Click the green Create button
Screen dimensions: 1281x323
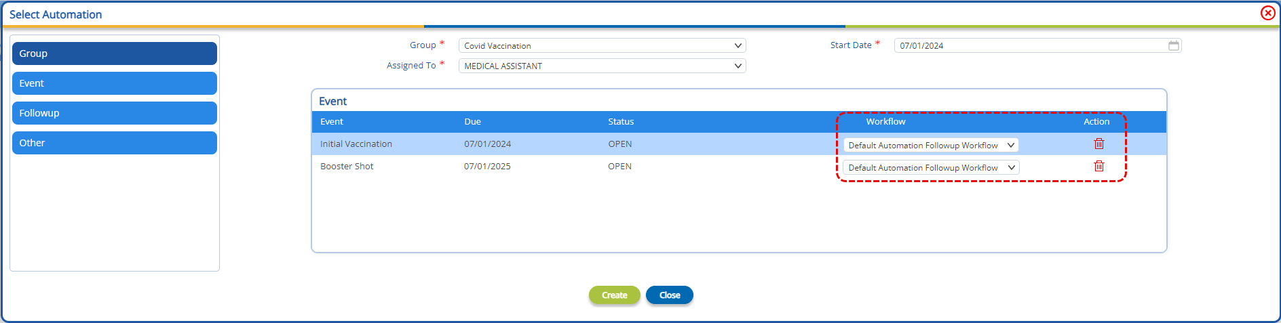coord(614,295)
